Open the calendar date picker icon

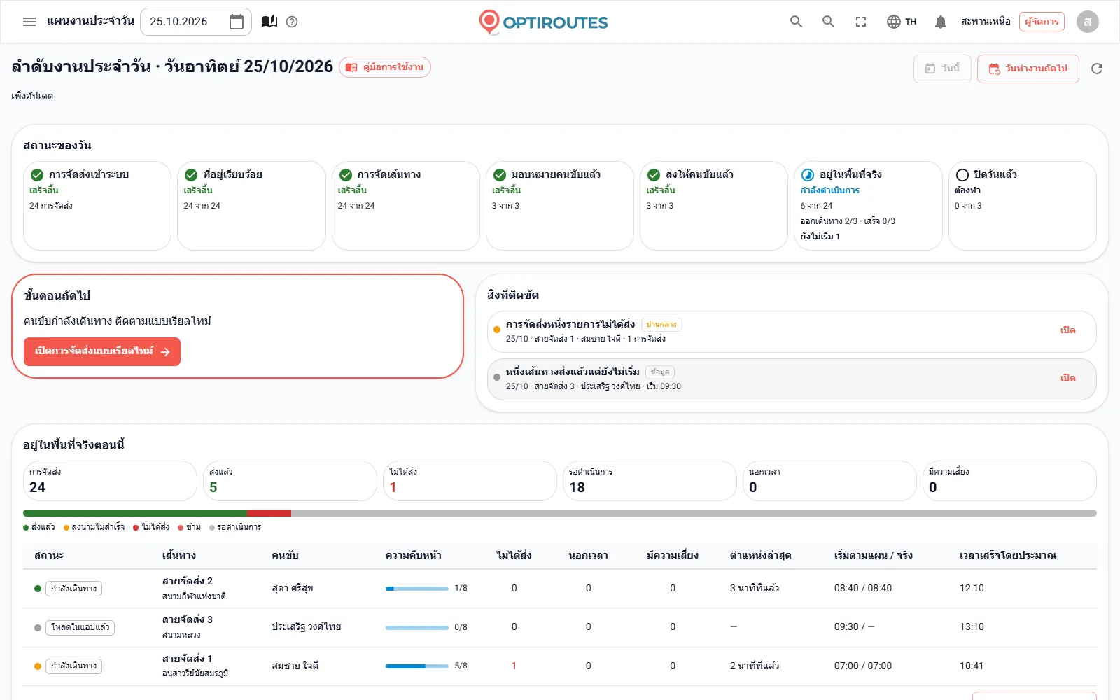(x=237, y=22)
